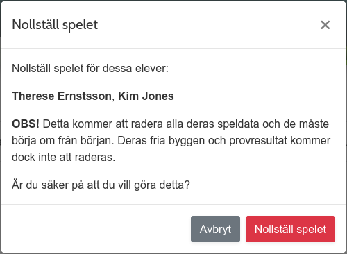
Task: Select the student name Therese Ernstsson
Action: [x=62, y=96]
